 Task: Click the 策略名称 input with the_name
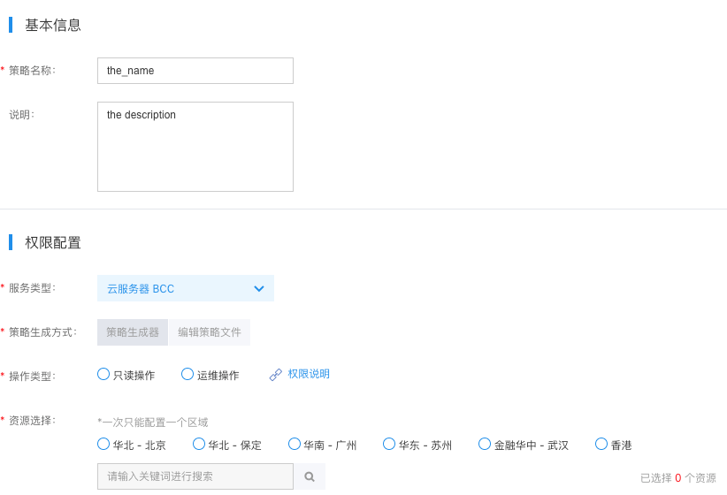tap(195, 71)
